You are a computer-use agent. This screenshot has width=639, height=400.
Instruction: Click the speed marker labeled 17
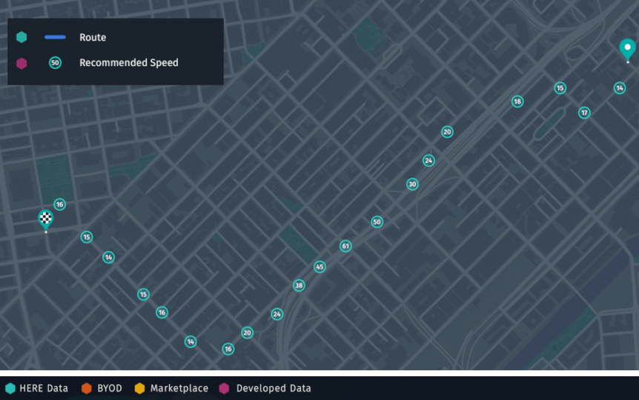pos(584,113)
